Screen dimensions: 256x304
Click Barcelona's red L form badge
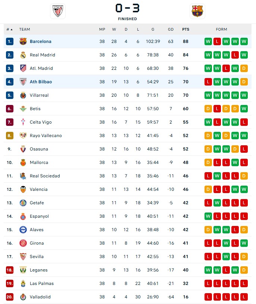[x=217, y=41]
